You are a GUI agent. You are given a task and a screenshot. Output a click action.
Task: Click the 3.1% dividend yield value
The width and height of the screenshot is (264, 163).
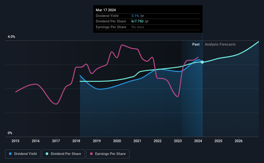135,16
